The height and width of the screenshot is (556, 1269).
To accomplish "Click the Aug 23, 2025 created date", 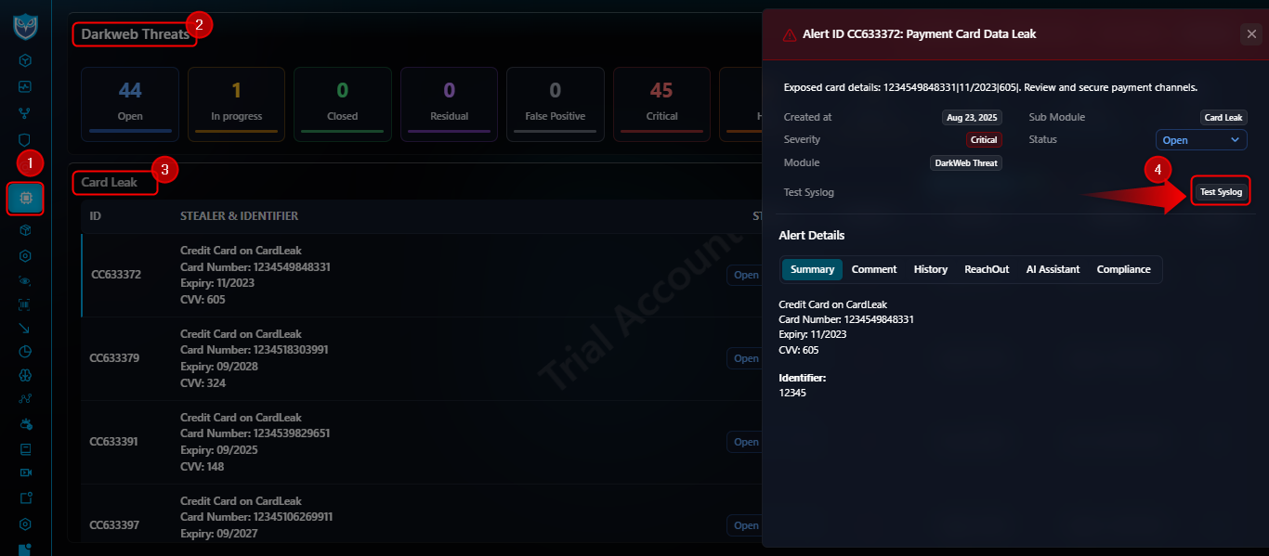I will pos(972,118).
